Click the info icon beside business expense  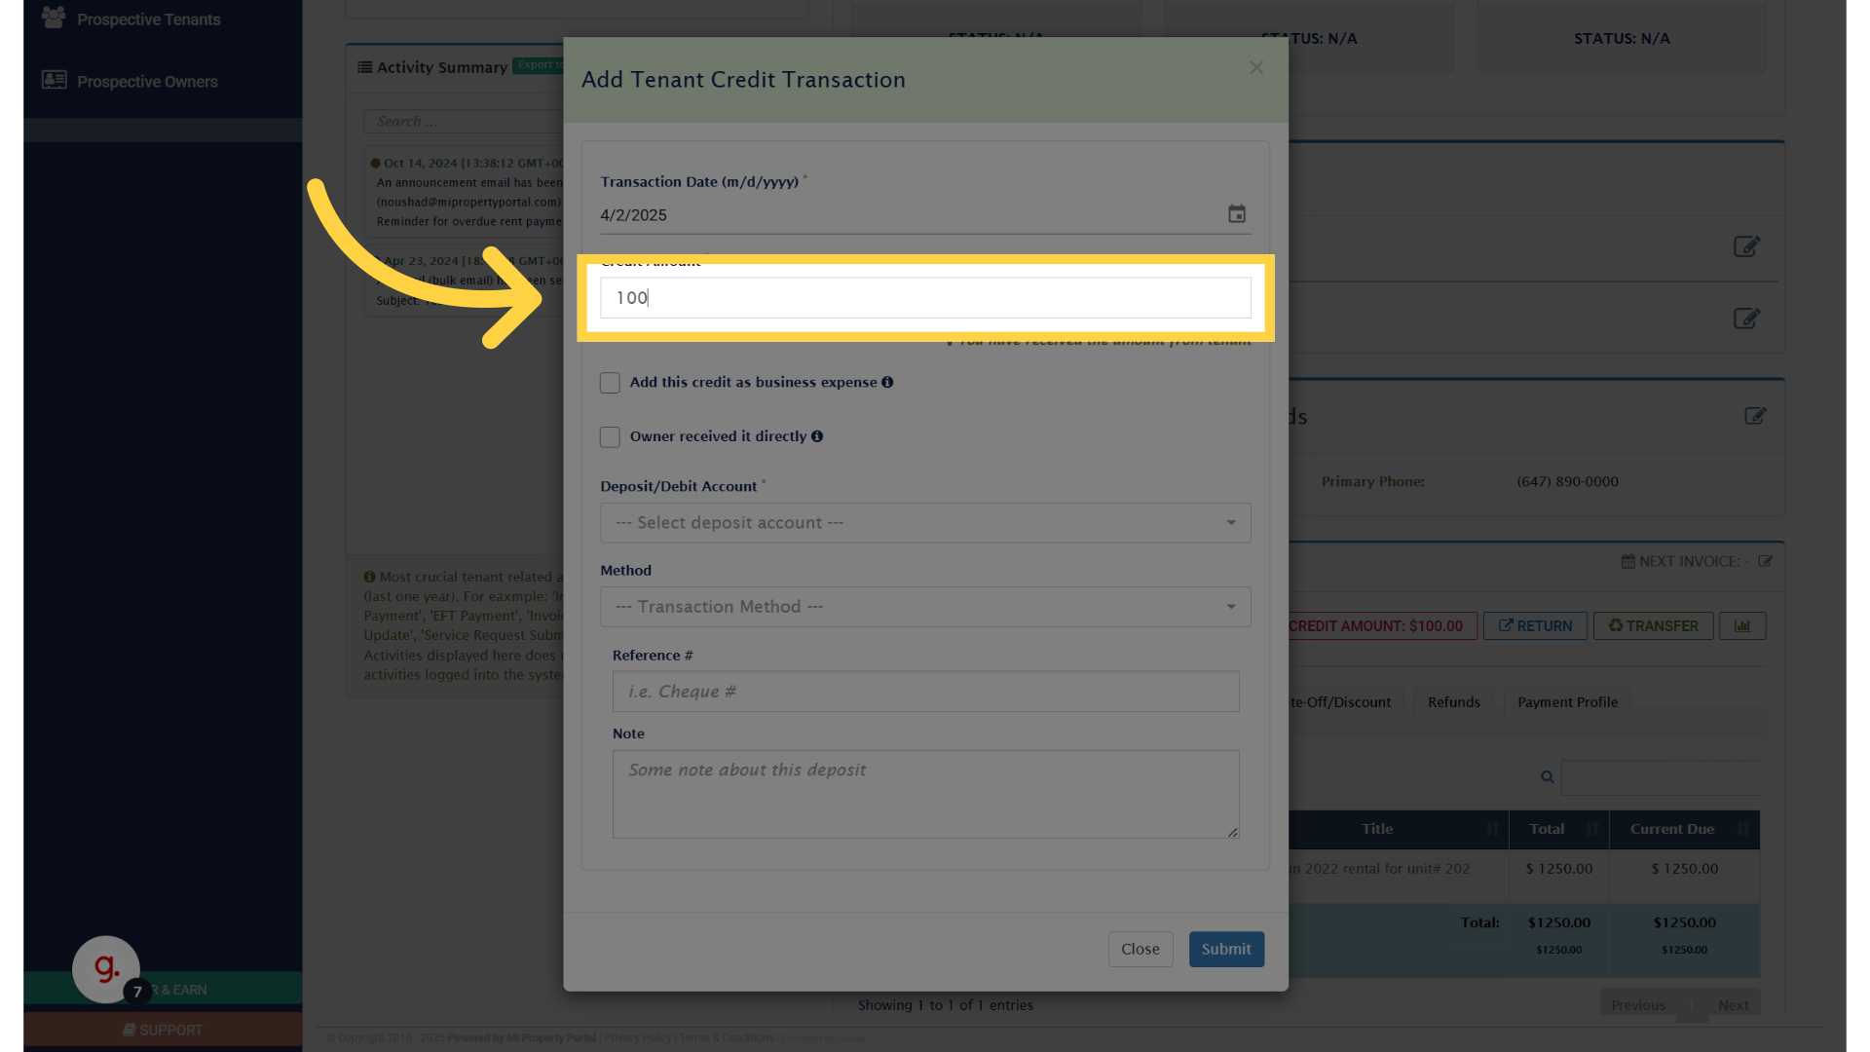point(887,382)
